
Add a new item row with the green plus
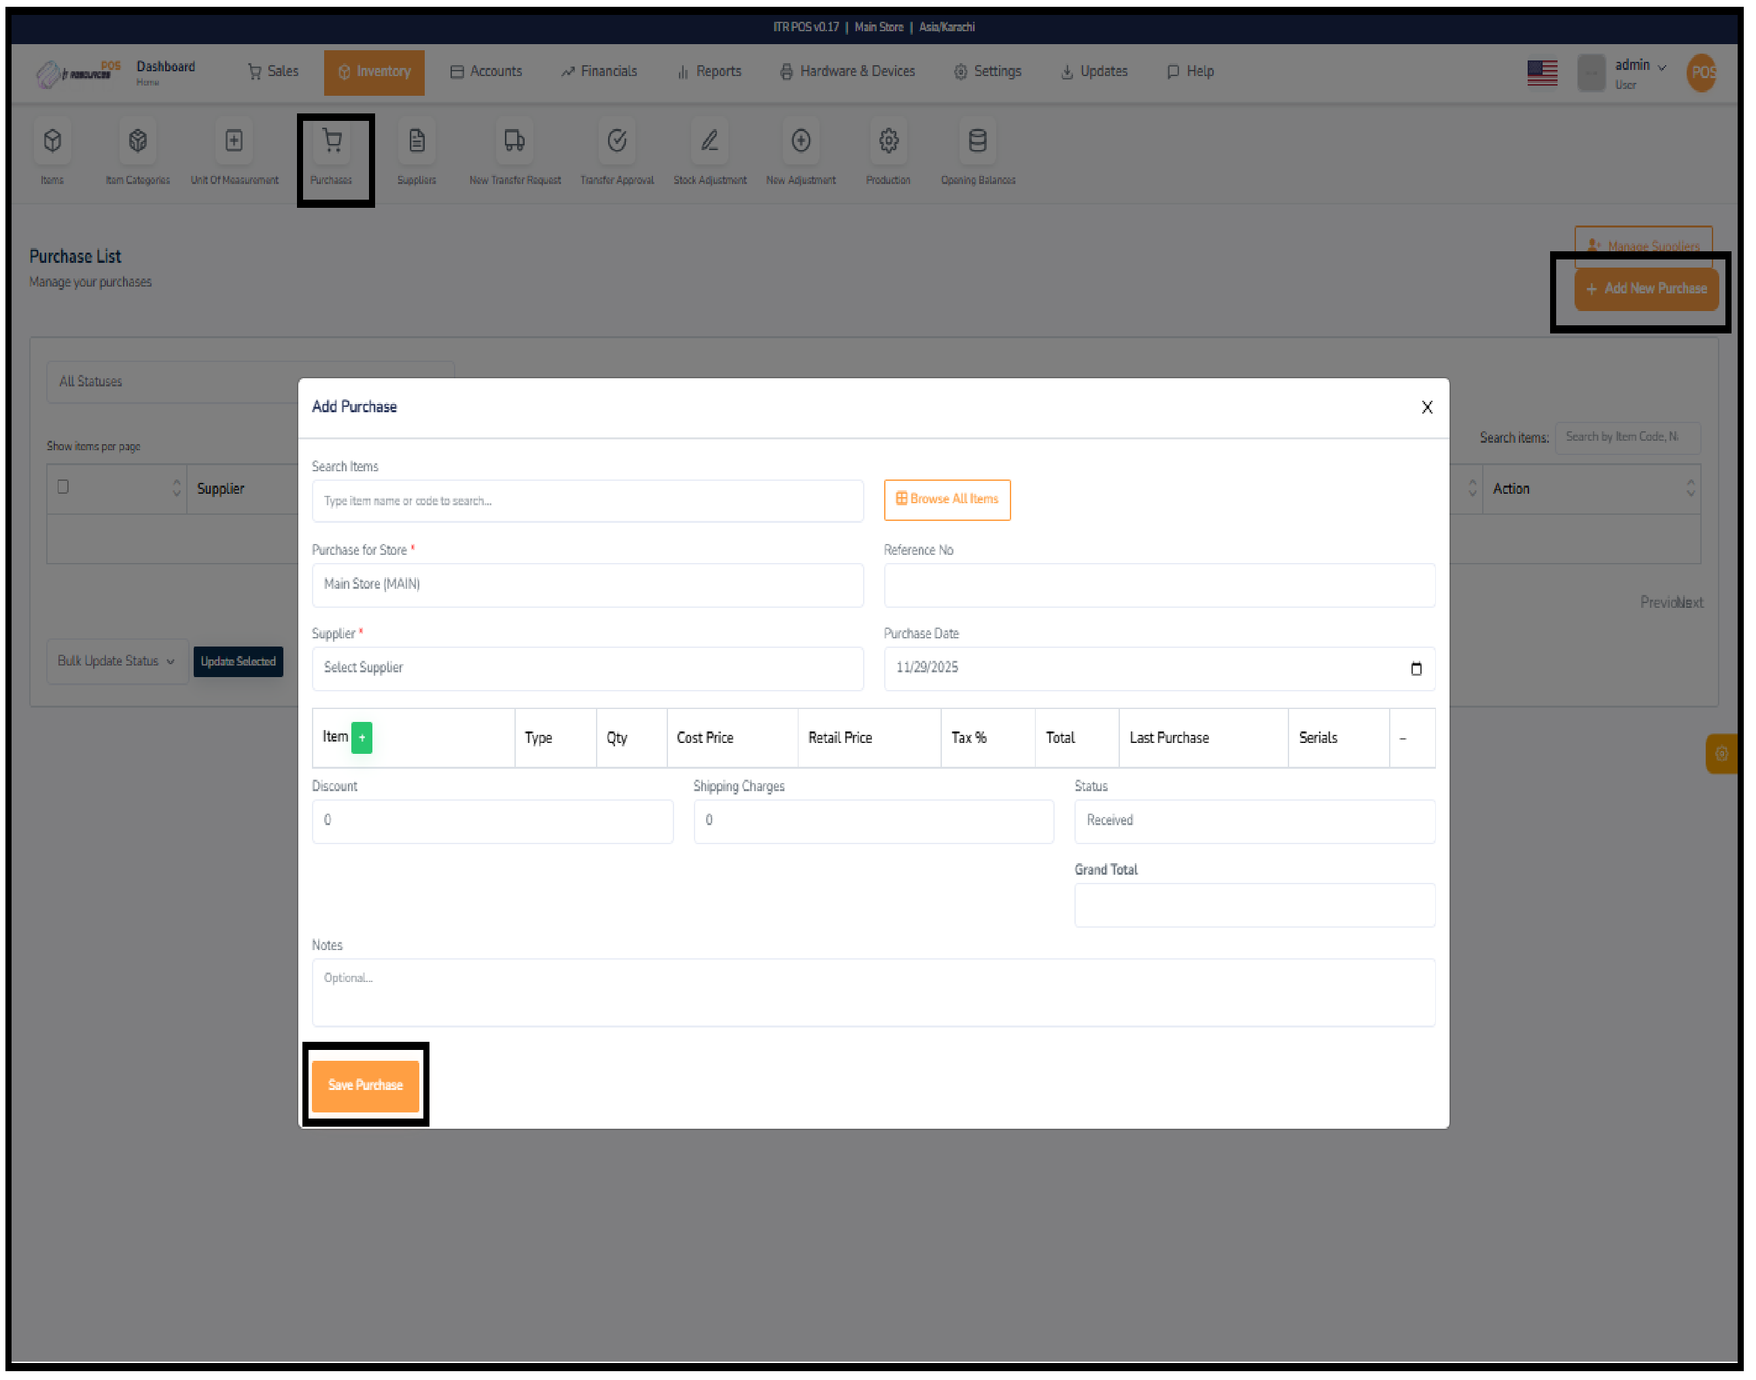tap(362, 737)
